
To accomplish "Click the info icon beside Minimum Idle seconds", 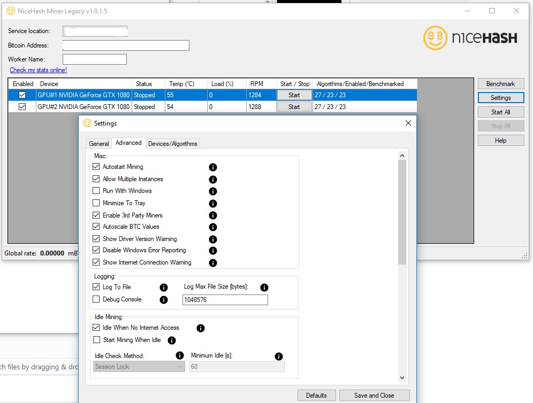I will tap(278, 355).
